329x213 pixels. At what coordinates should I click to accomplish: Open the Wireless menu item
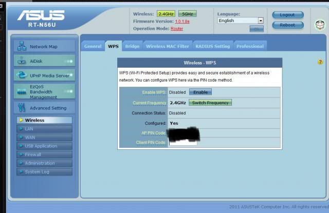pos(45,120)
